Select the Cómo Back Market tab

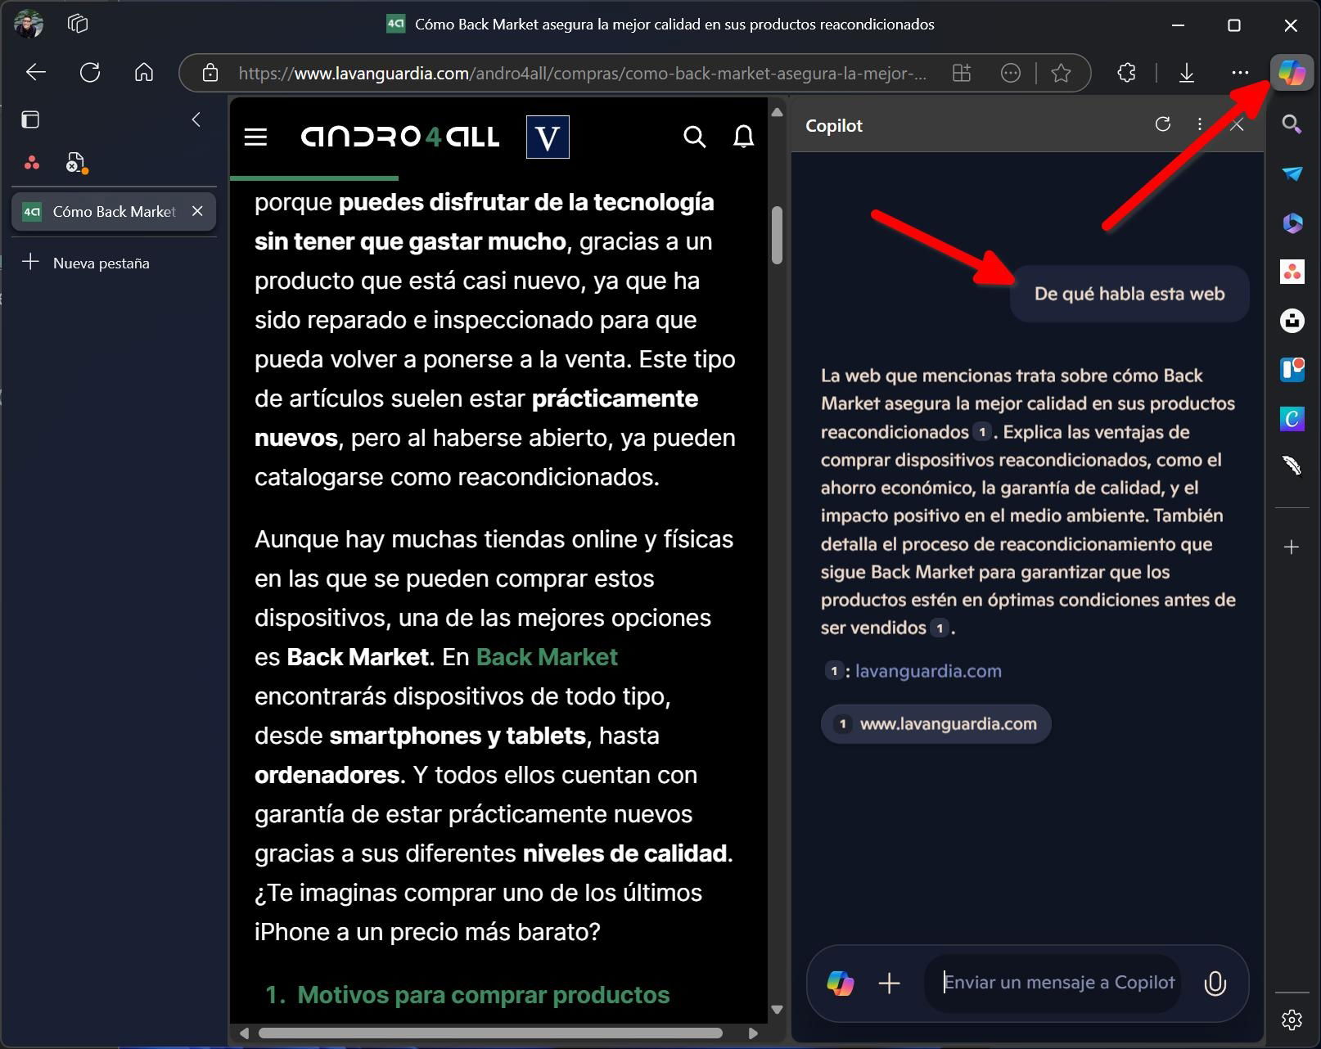(x=114, y=211)
